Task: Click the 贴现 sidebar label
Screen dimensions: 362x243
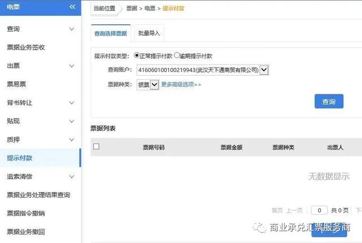Action: click(x=13, y=121)
